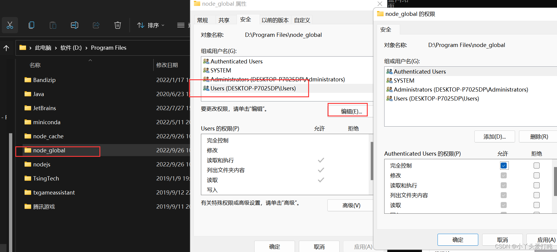Select the TsingTech folder icon

click(x=28, y=178)
